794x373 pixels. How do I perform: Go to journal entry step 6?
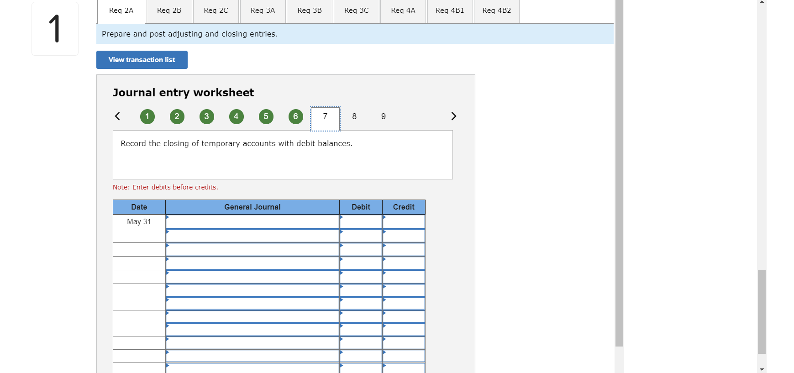tap(295, 116)
